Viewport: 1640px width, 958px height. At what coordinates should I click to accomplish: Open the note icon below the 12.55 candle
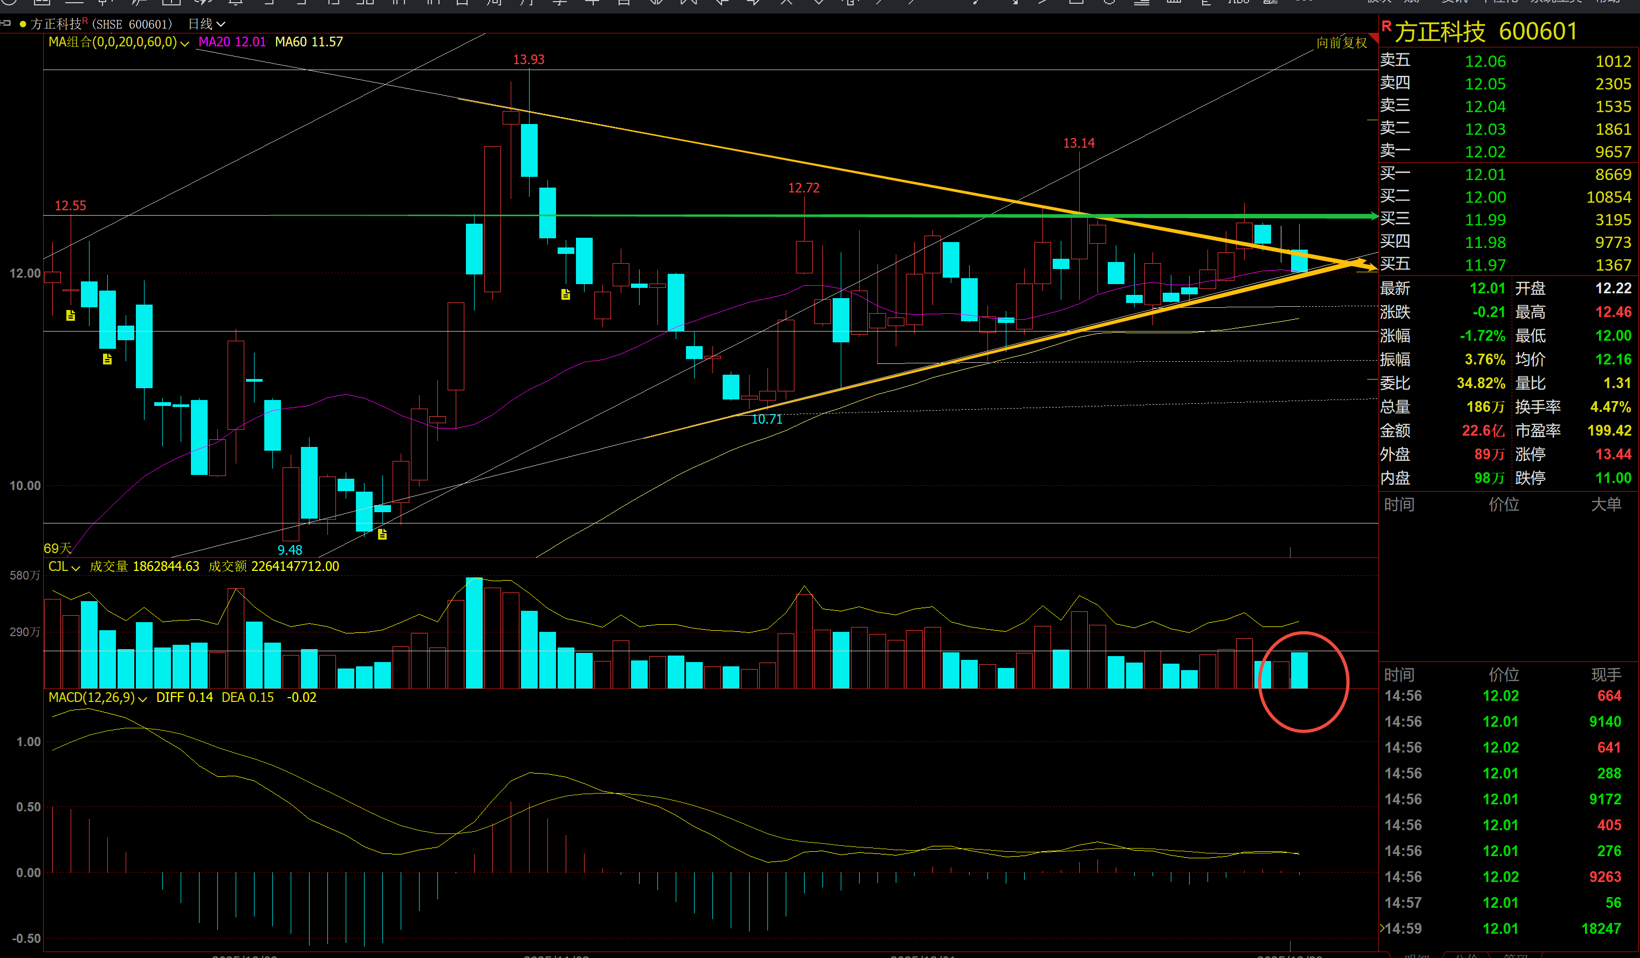click(71, 315)
